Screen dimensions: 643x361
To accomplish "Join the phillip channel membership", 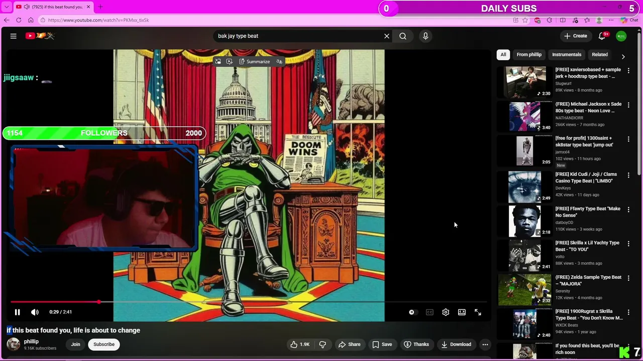I will [75, 344].
